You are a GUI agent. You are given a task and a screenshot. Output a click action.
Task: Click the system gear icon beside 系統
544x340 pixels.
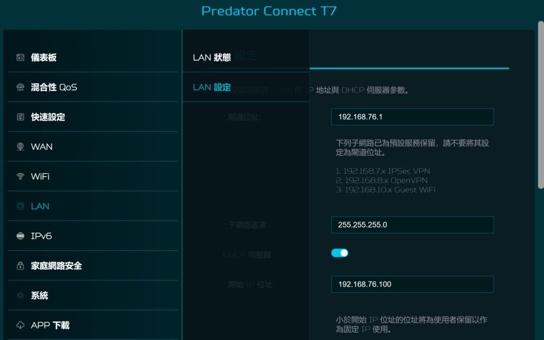tap(21, 295)
